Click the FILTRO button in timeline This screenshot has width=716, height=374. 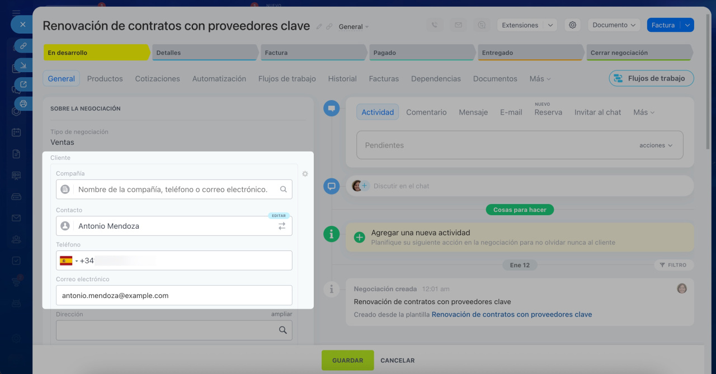(x=673, y=265)
